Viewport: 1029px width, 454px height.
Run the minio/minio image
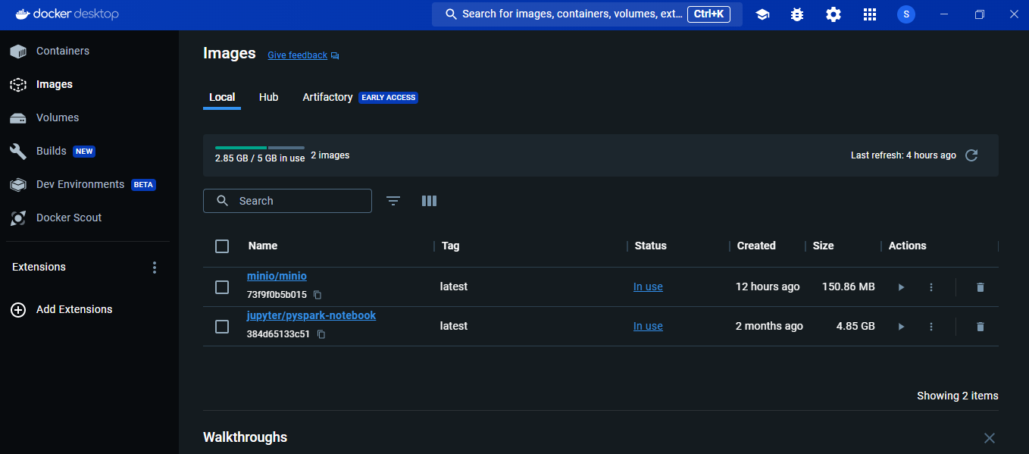901,287
